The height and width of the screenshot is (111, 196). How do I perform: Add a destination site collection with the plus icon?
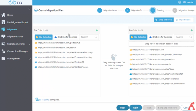click(x=192, y=30)
